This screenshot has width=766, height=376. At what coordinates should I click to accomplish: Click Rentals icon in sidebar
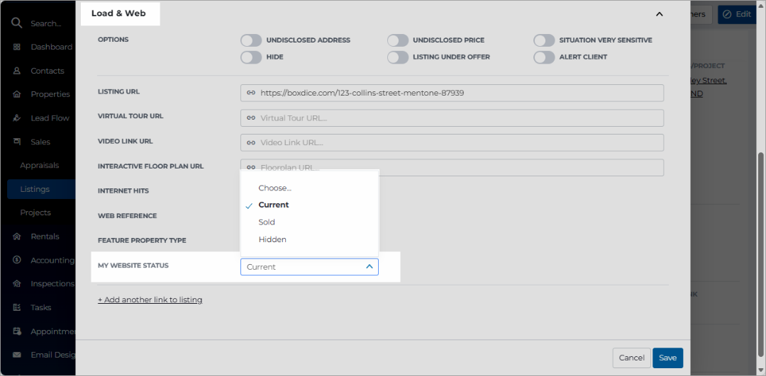pos(17,237)
